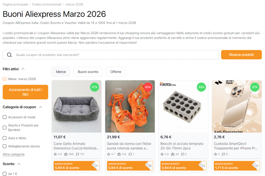Switch to the Buoni sconto tab
This screenshot has width=265, height=176.
point(88,72)
